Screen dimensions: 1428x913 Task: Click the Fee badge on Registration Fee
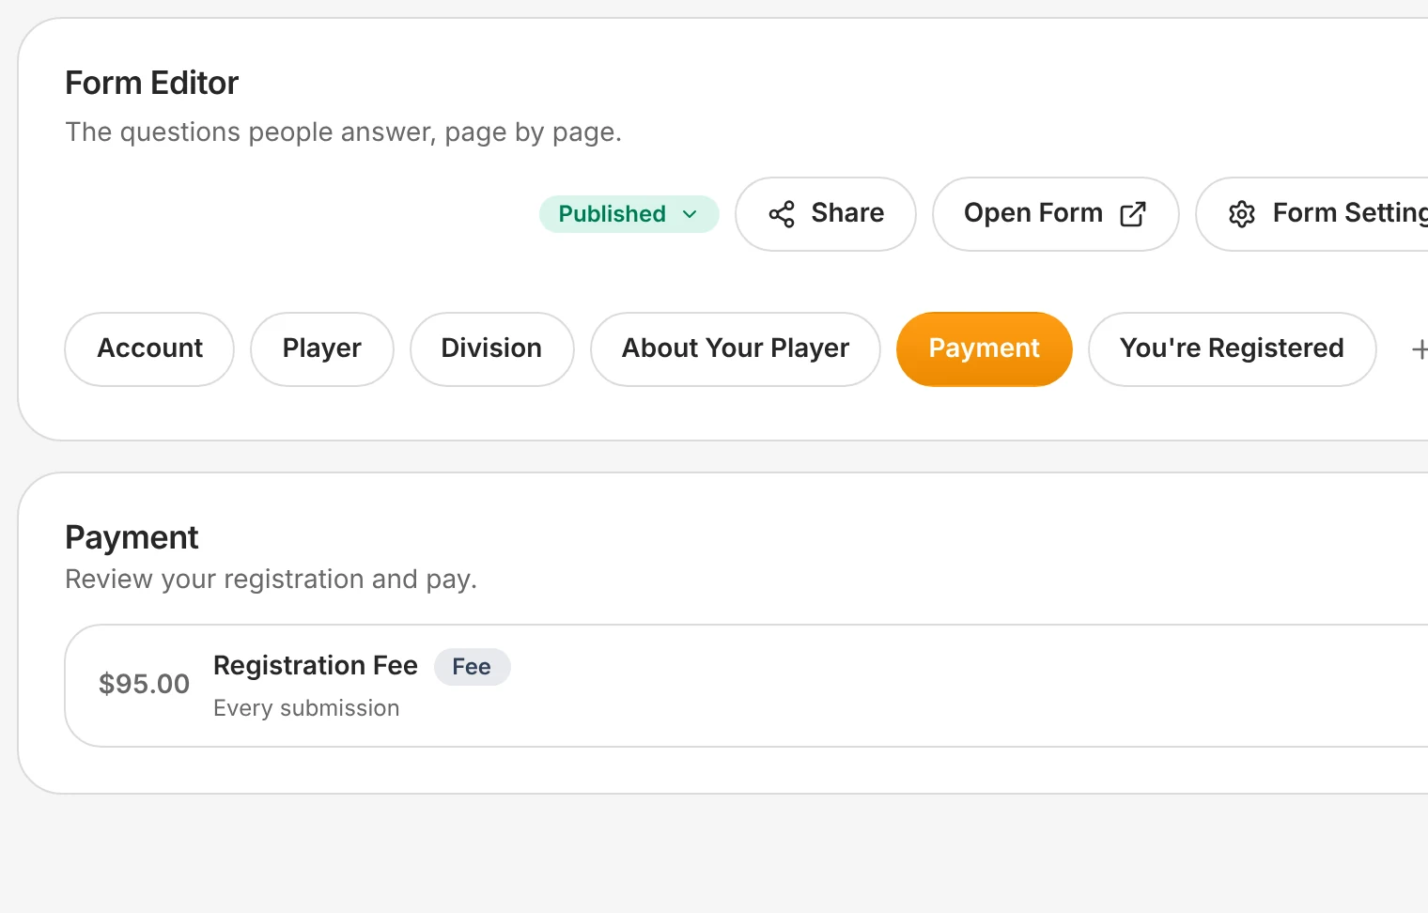(472, 667)
